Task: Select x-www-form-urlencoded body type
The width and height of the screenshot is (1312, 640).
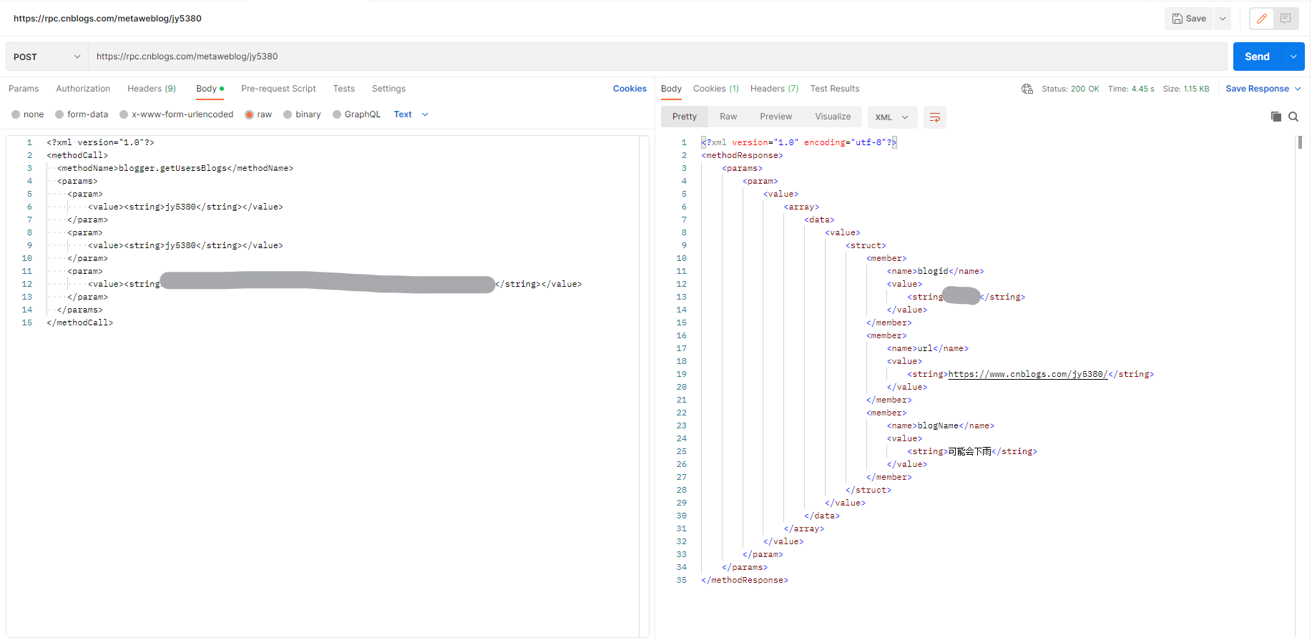Action: (x=176, y=114)
